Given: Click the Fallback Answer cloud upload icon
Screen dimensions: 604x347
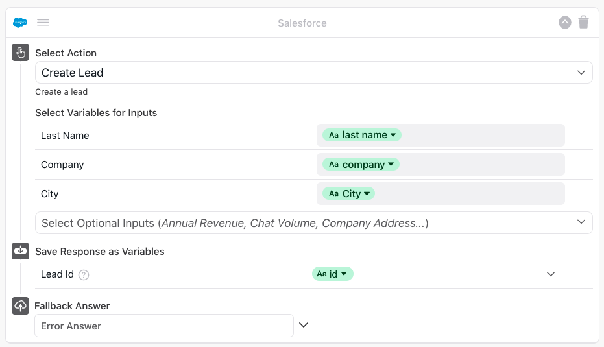Looking at the screenshot, I should (x=21, y=305).
